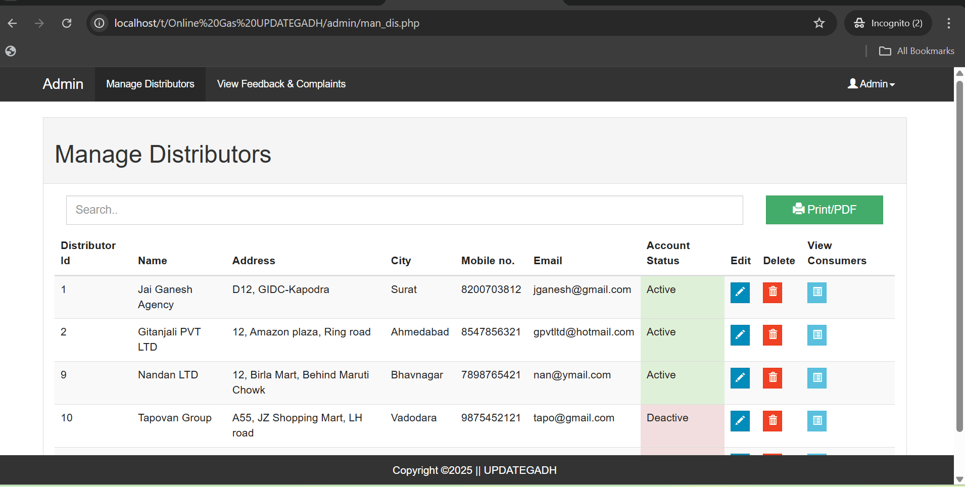Reload the current browser page
Viewport: 965px width, 487px height.
tap(67, 23)
